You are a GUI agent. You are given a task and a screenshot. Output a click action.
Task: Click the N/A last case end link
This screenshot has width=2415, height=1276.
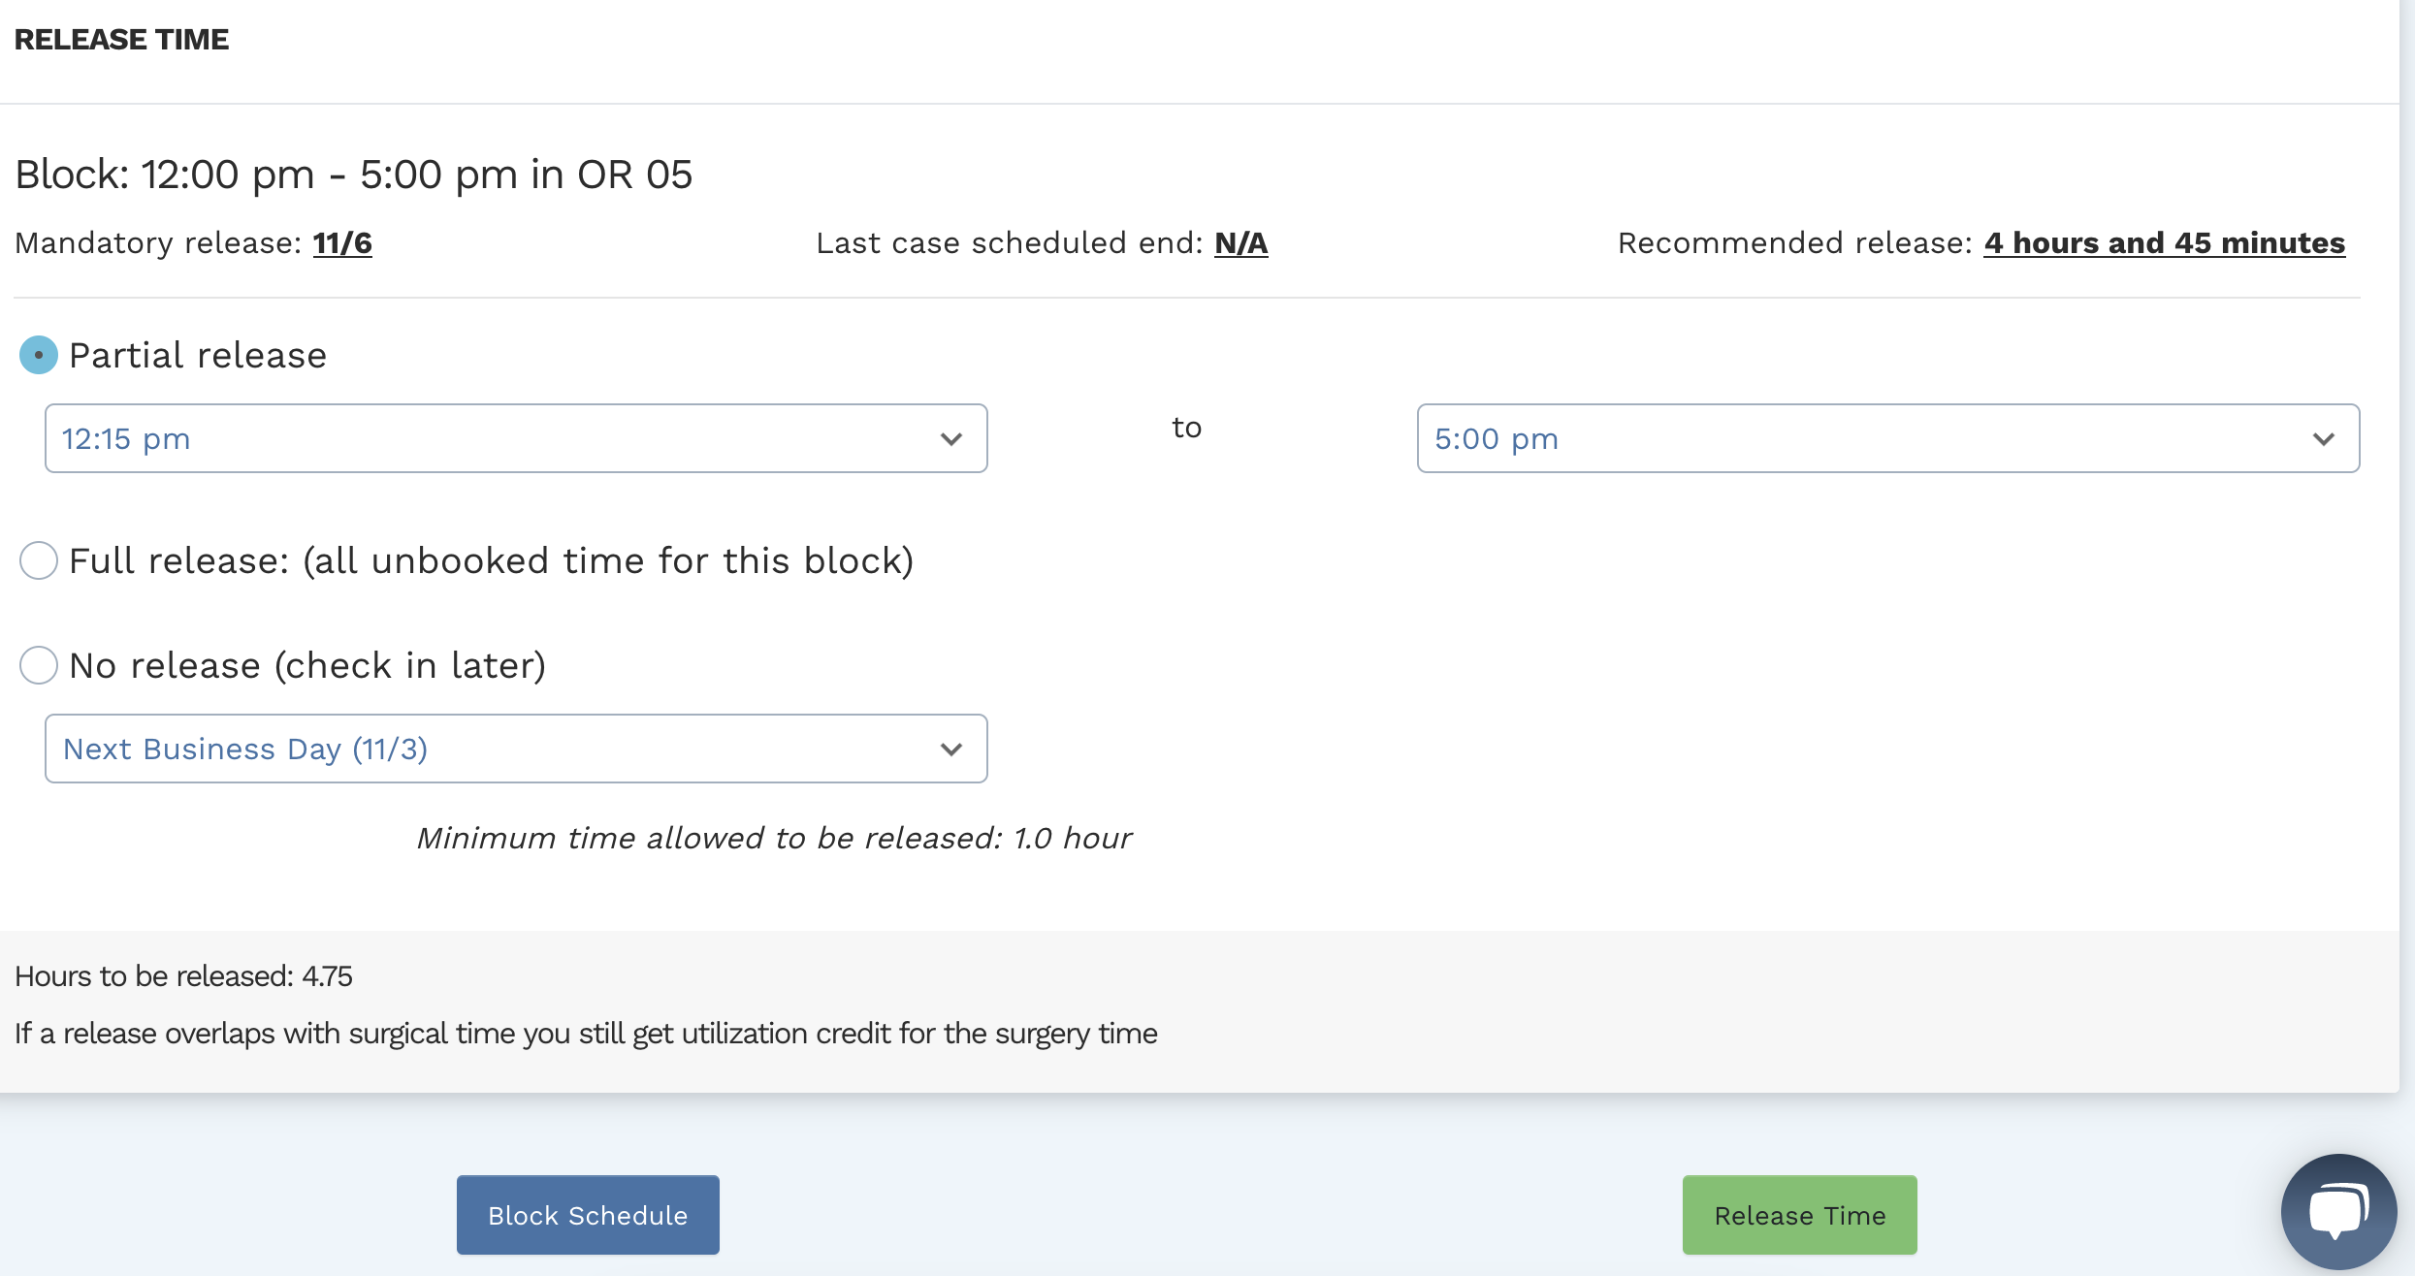pos(1241,243)
